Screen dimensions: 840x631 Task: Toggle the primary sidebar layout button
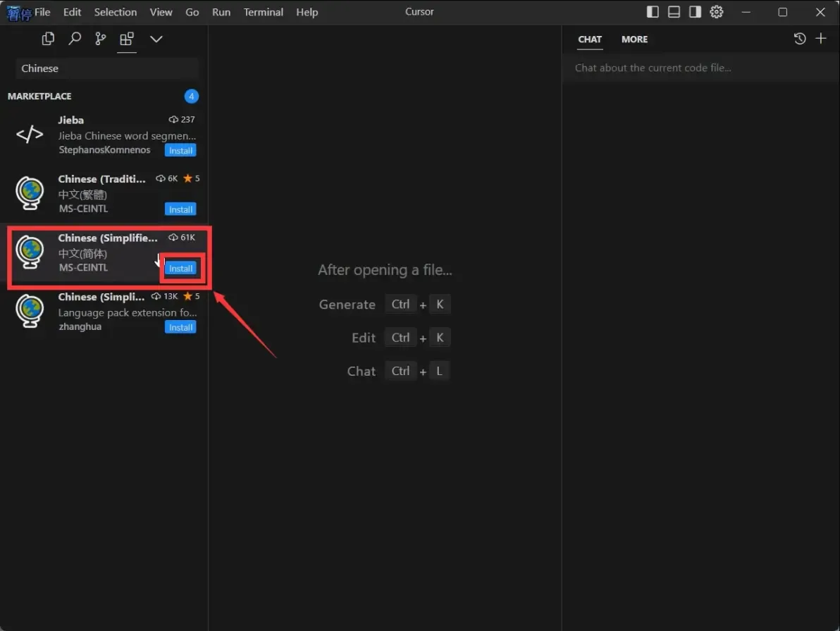click(x=653, y=12)
